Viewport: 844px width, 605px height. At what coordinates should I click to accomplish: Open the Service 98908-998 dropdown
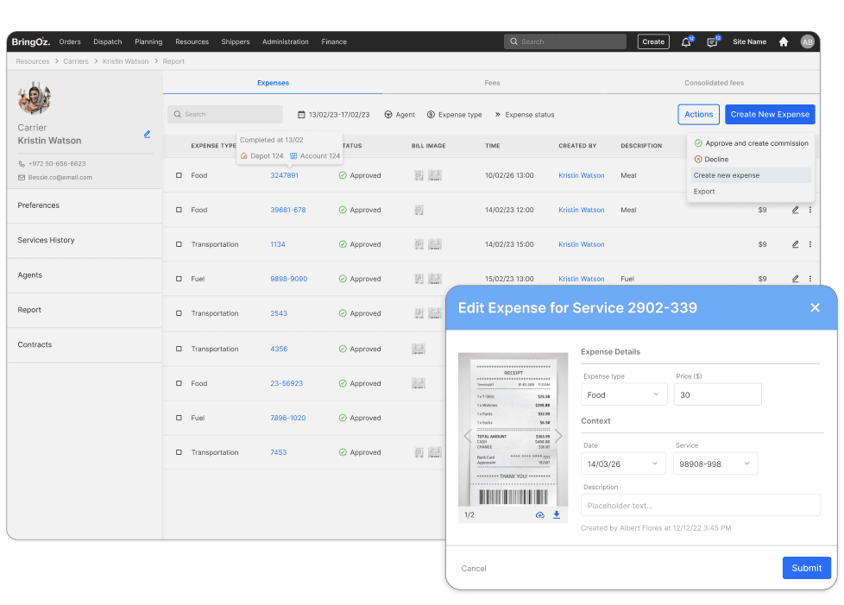715,463
